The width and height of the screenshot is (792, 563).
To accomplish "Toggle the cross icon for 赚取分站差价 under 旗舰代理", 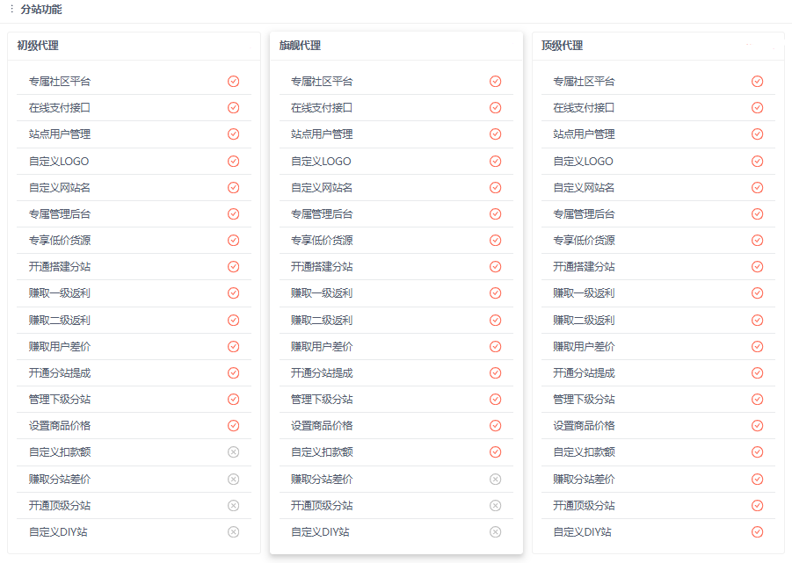I will tap(494, 479).
